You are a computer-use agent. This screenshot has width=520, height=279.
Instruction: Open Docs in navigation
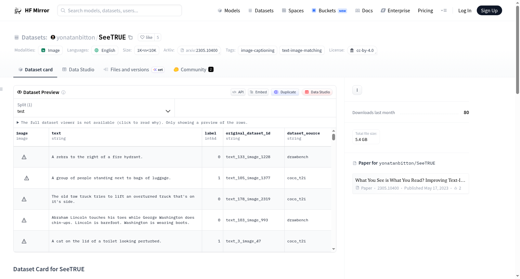coord(364,11)
